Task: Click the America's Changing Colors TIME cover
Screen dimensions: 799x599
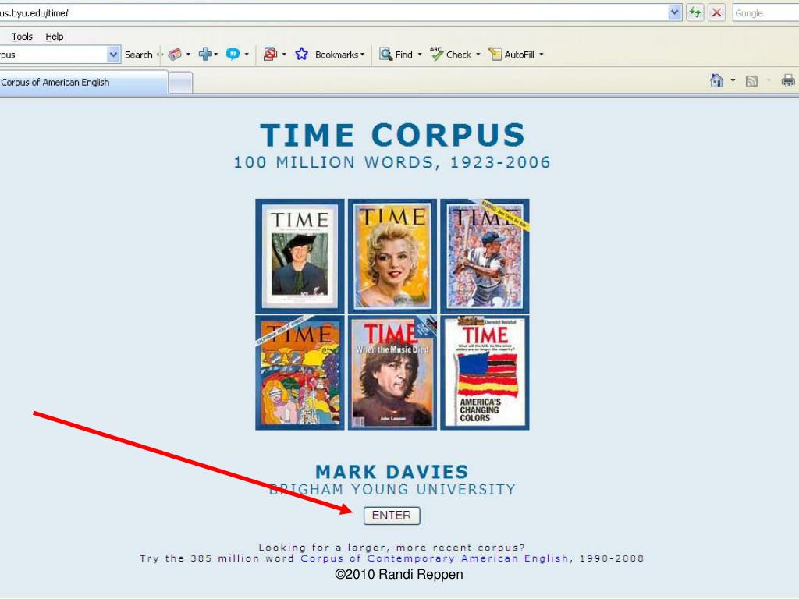Action: tap(485, 373)
